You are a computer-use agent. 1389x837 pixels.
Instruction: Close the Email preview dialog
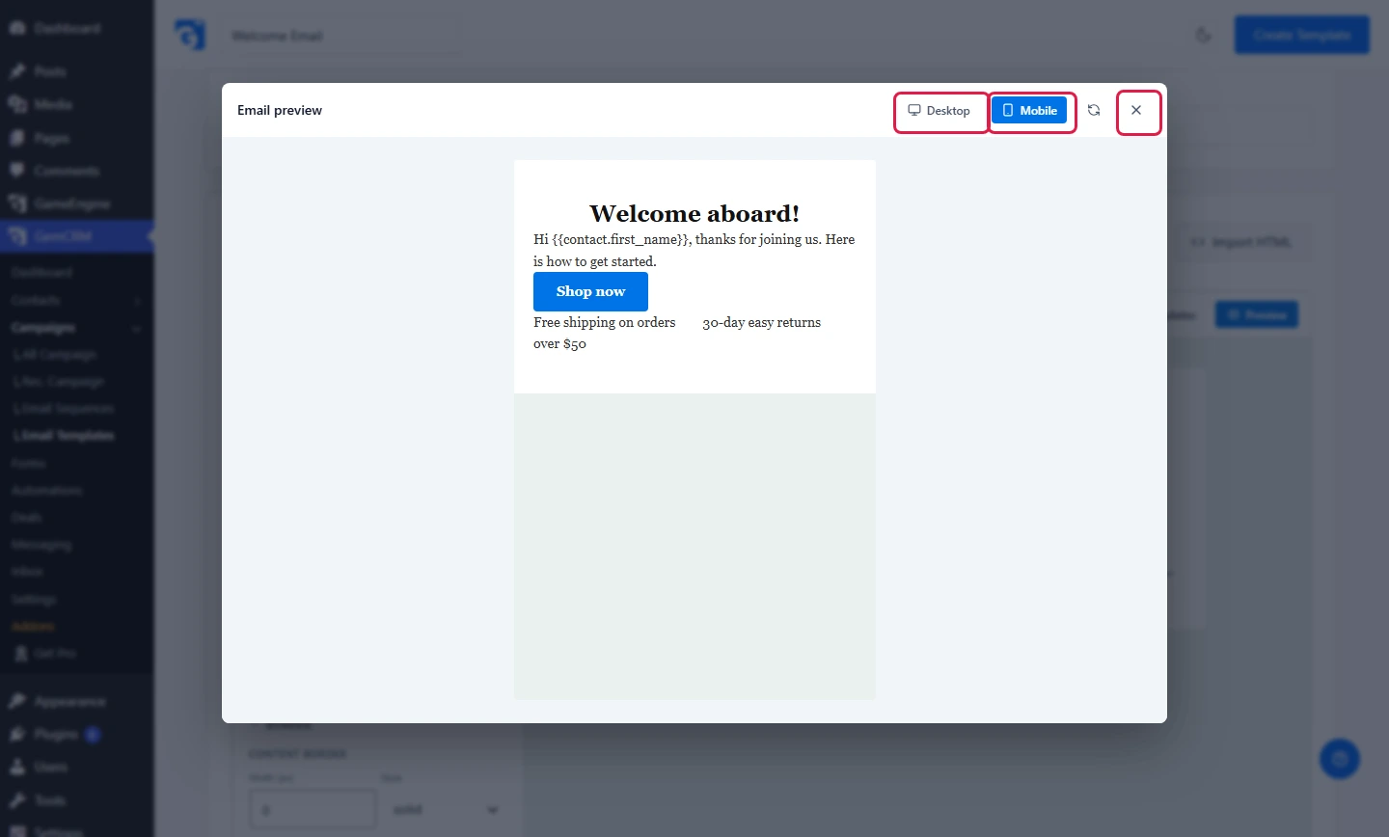[x=1137, y=111]
